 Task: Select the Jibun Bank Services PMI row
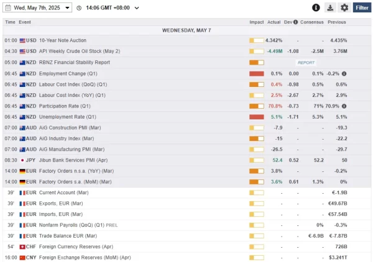click(x=186, y=160)
